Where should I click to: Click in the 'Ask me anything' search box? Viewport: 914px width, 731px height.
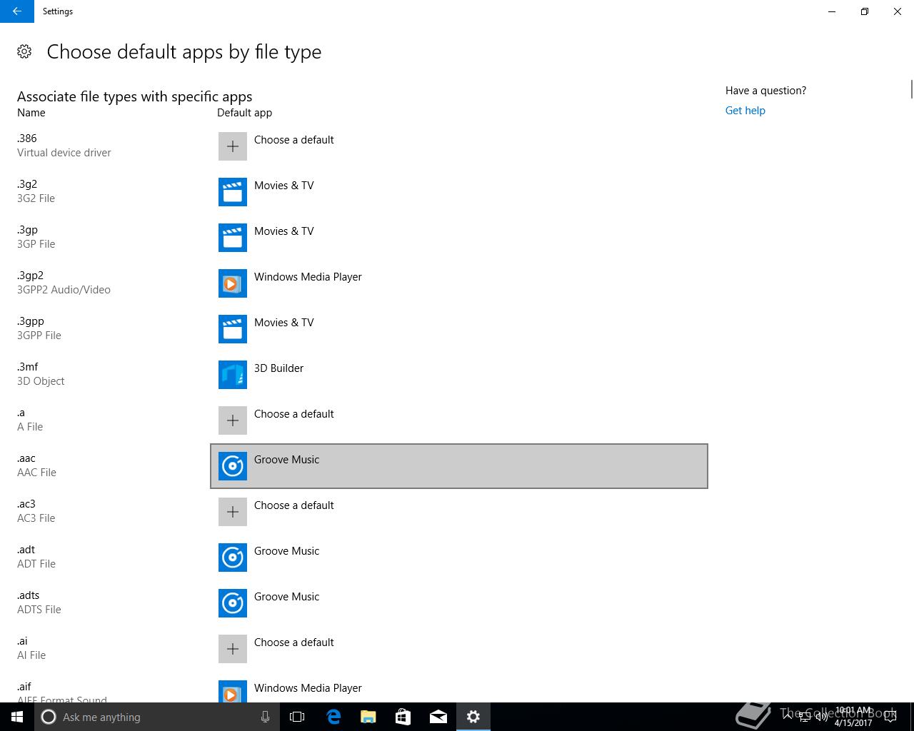pos(157,717)
